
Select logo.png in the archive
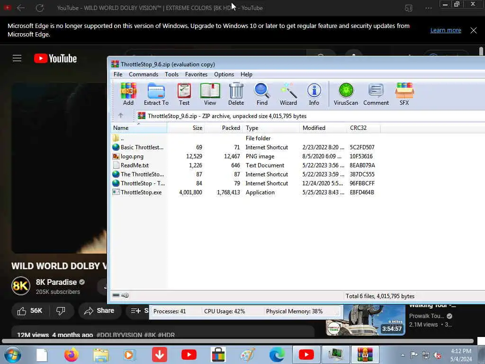[x=128, y=156]
